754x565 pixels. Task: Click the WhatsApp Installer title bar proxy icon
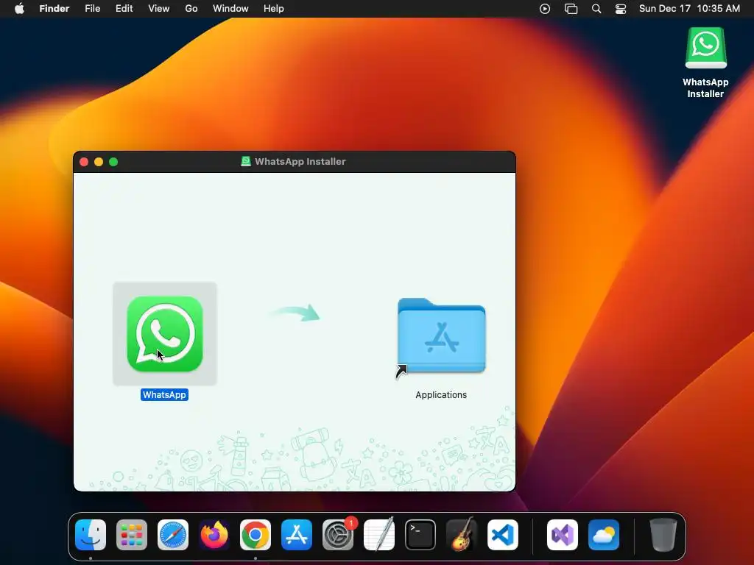click(x=246, y=161)
